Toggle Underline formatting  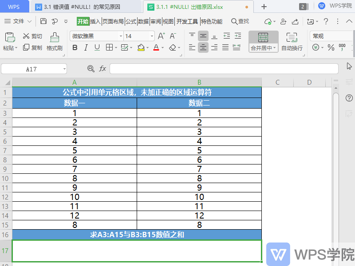pos(97,47)
